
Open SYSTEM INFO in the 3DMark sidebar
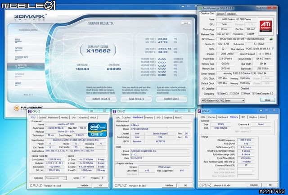coord(22,57)
